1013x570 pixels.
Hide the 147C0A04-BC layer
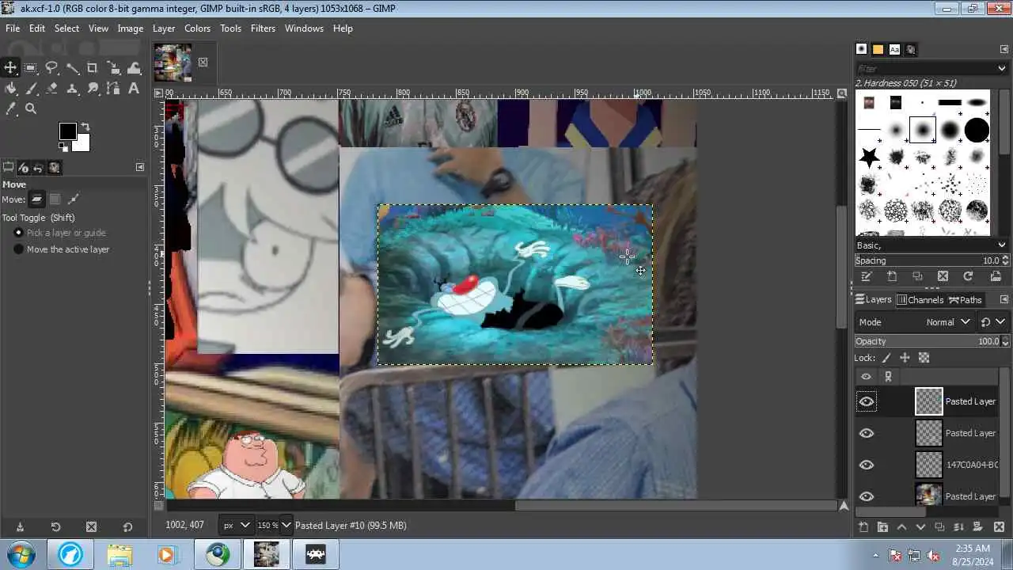click(867, 465)
